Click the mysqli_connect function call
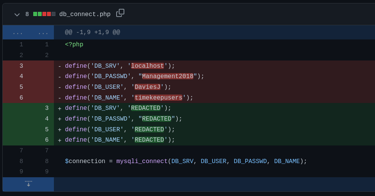This screenshot has height=196, width=375. [x=142, y=162]
